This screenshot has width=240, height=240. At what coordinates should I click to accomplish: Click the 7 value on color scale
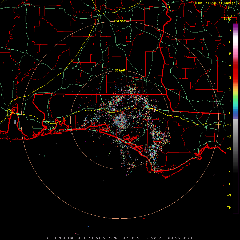point(230,30)
